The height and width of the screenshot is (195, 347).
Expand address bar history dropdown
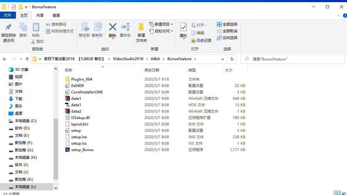[223, 59]
